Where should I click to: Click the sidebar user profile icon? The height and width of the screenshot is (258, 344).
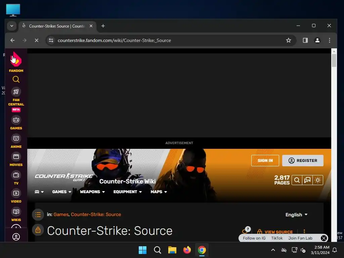tap(16, 237)
